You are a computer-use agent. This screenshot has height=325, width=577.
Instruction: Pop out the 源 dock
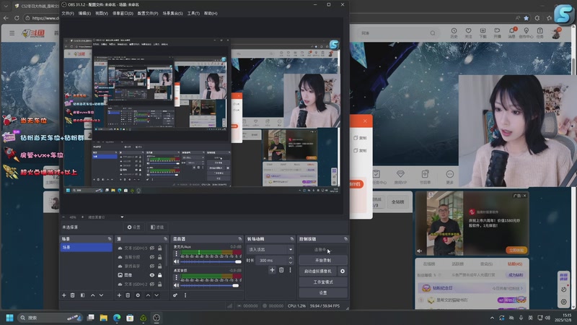coord(165,239)
